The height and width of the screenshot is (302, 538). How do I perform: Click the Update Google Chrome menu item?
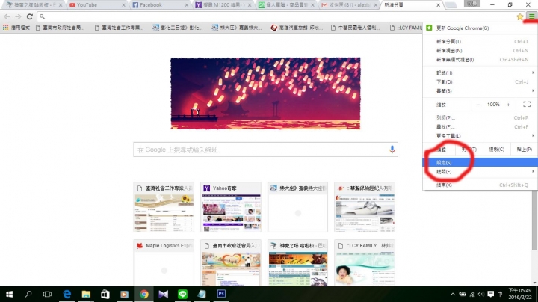(x=480, y=28)
